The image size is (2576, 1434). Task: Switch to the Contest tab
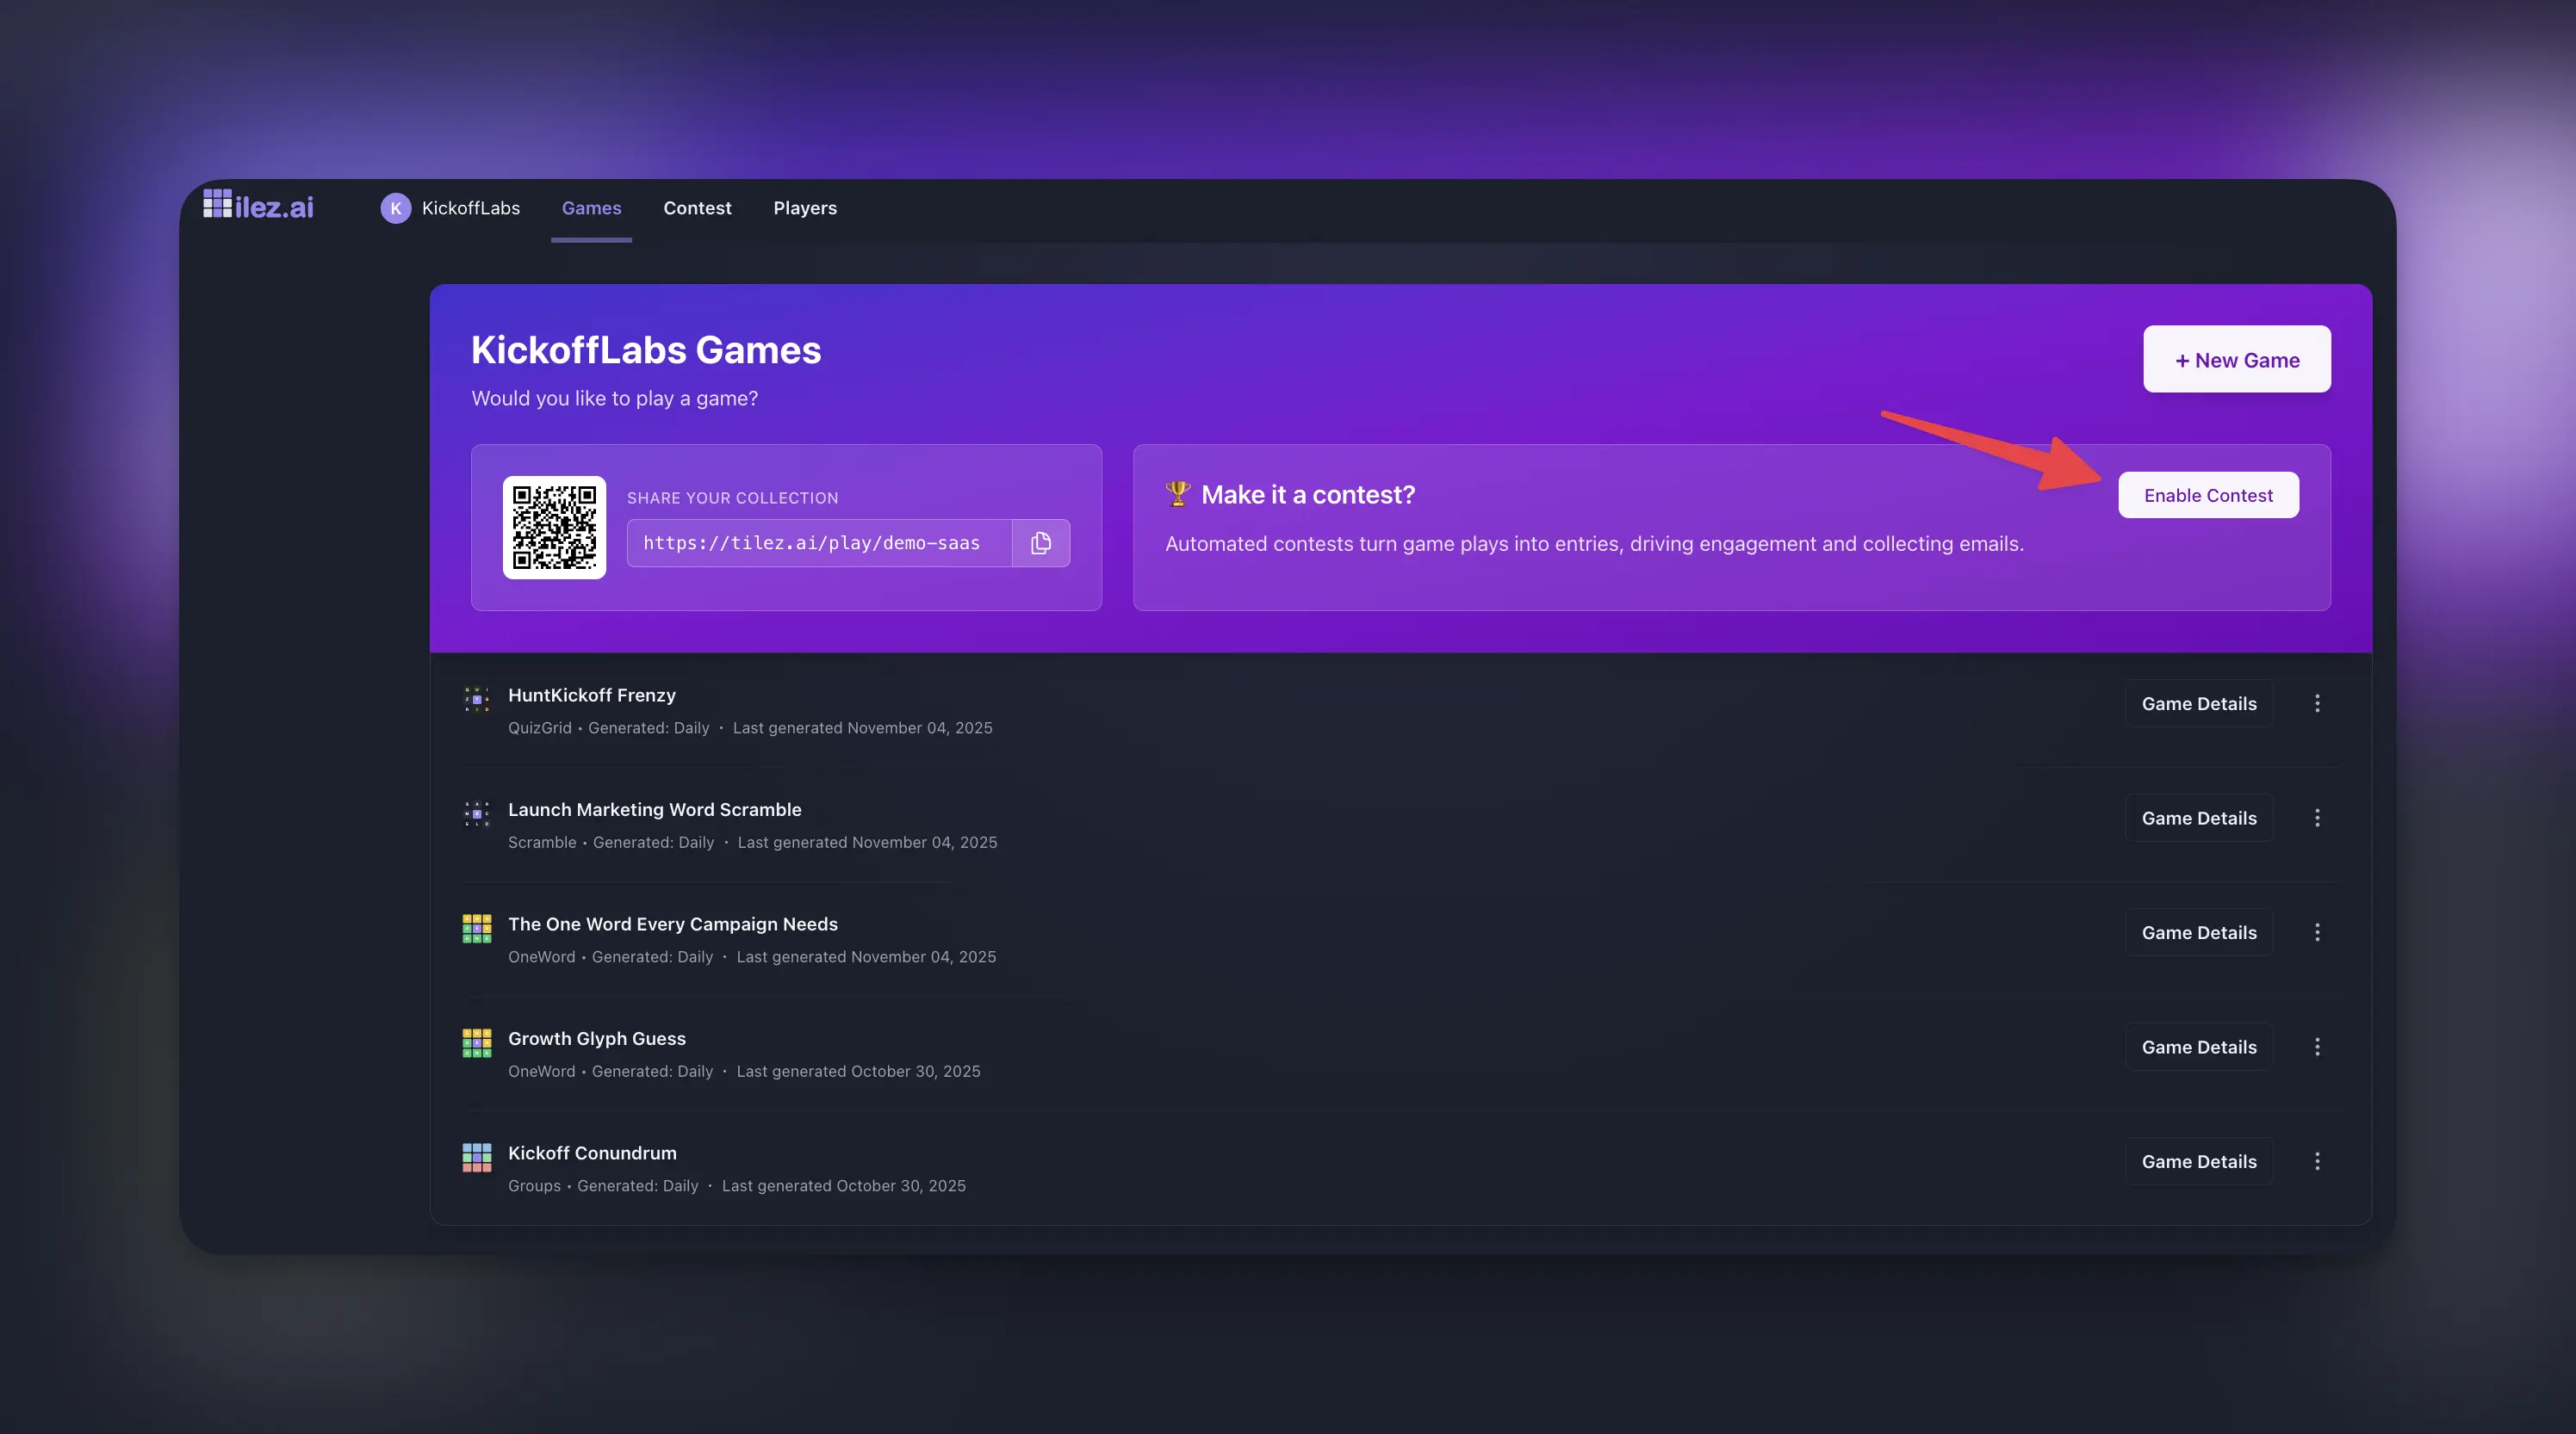click(x=697, y=207)
